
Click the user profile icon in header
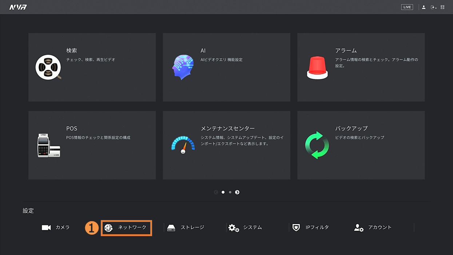click(424, 7)
